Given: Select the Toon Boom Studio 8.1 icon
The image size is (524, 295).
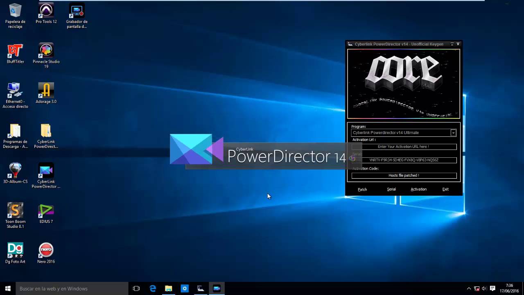Looking at the screenshot, I should pos(15,216).
